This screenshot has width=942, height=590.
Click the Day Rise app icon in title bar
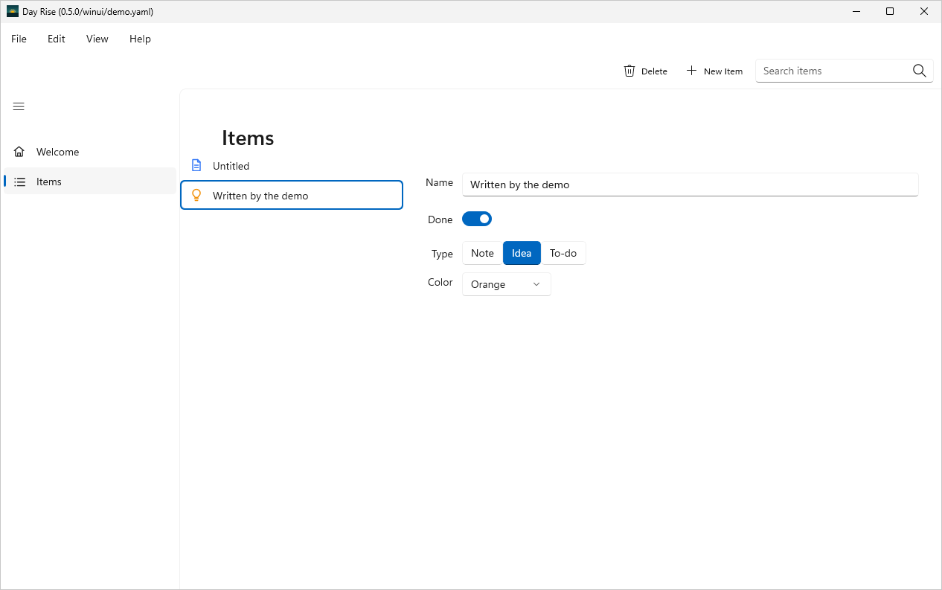(x=13, y=11)
